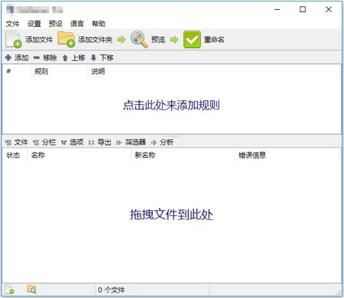This screenshot has height=298, width=344.
Task: Close the application window
Action: point(328,9)
